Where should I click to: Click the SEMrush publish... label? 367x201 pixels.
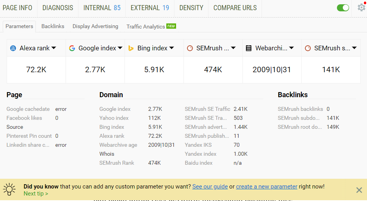click(207, 136)
